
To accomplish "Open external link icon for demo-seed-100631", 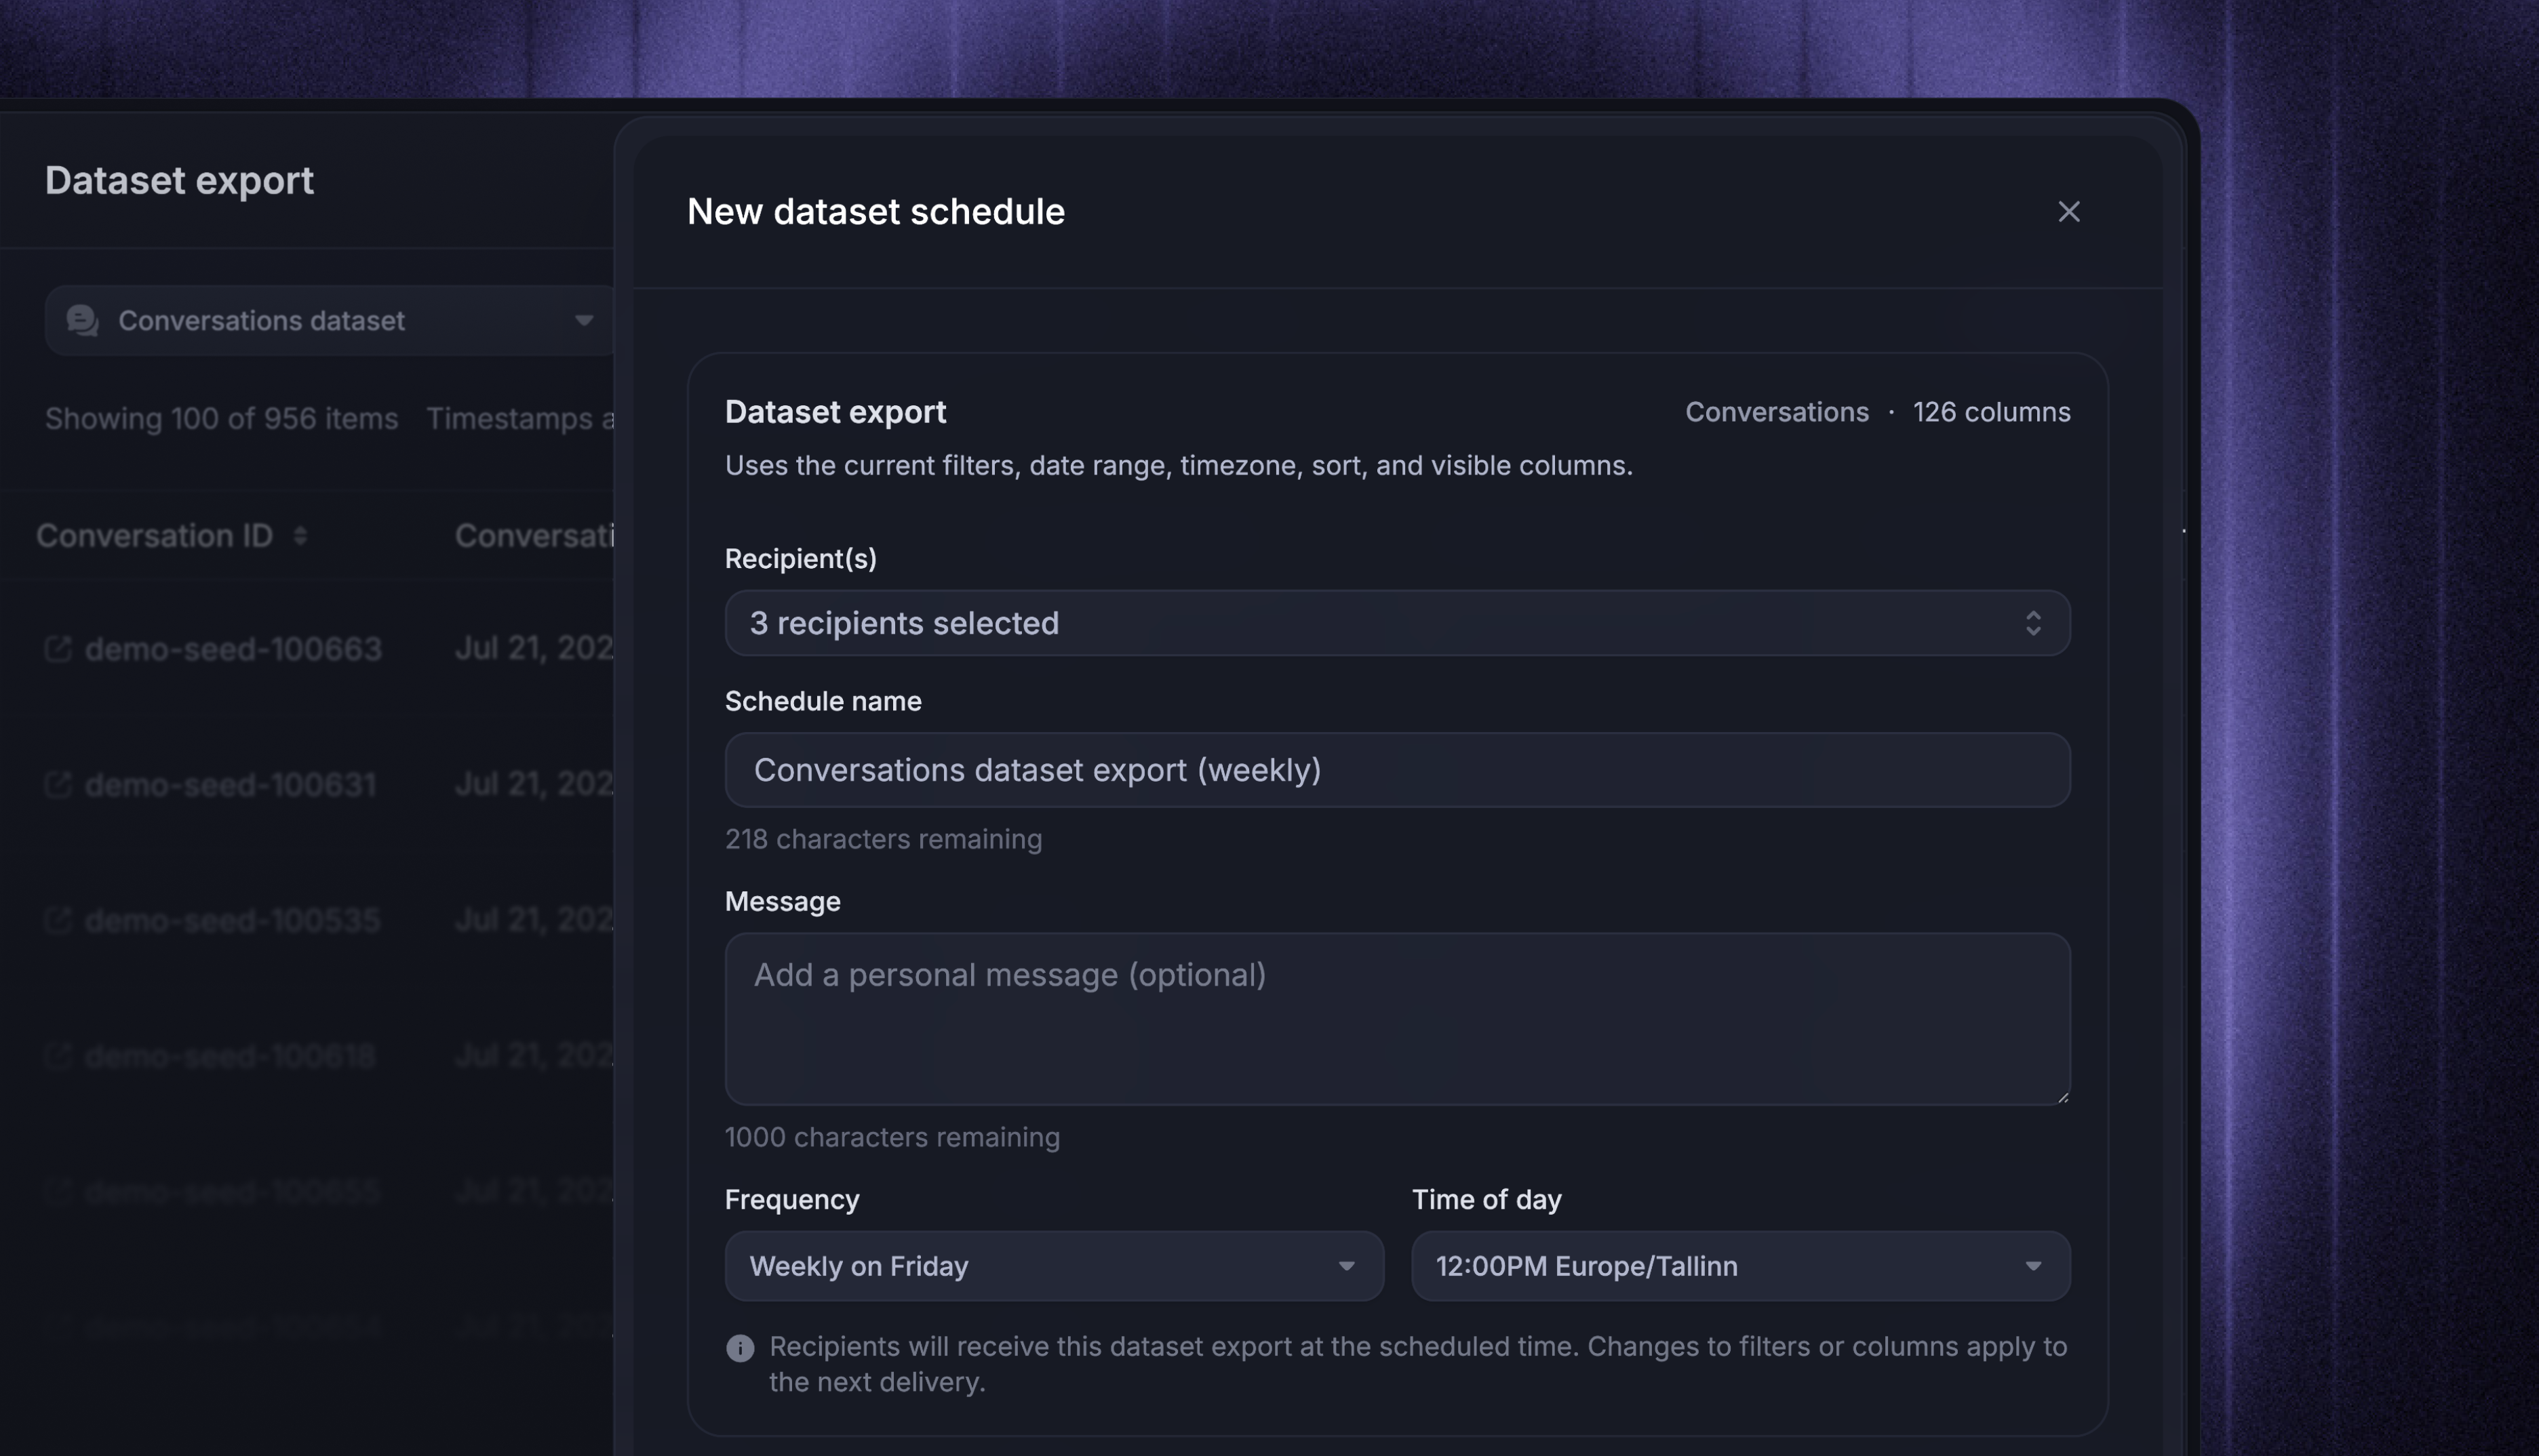I will click(58, 785).
